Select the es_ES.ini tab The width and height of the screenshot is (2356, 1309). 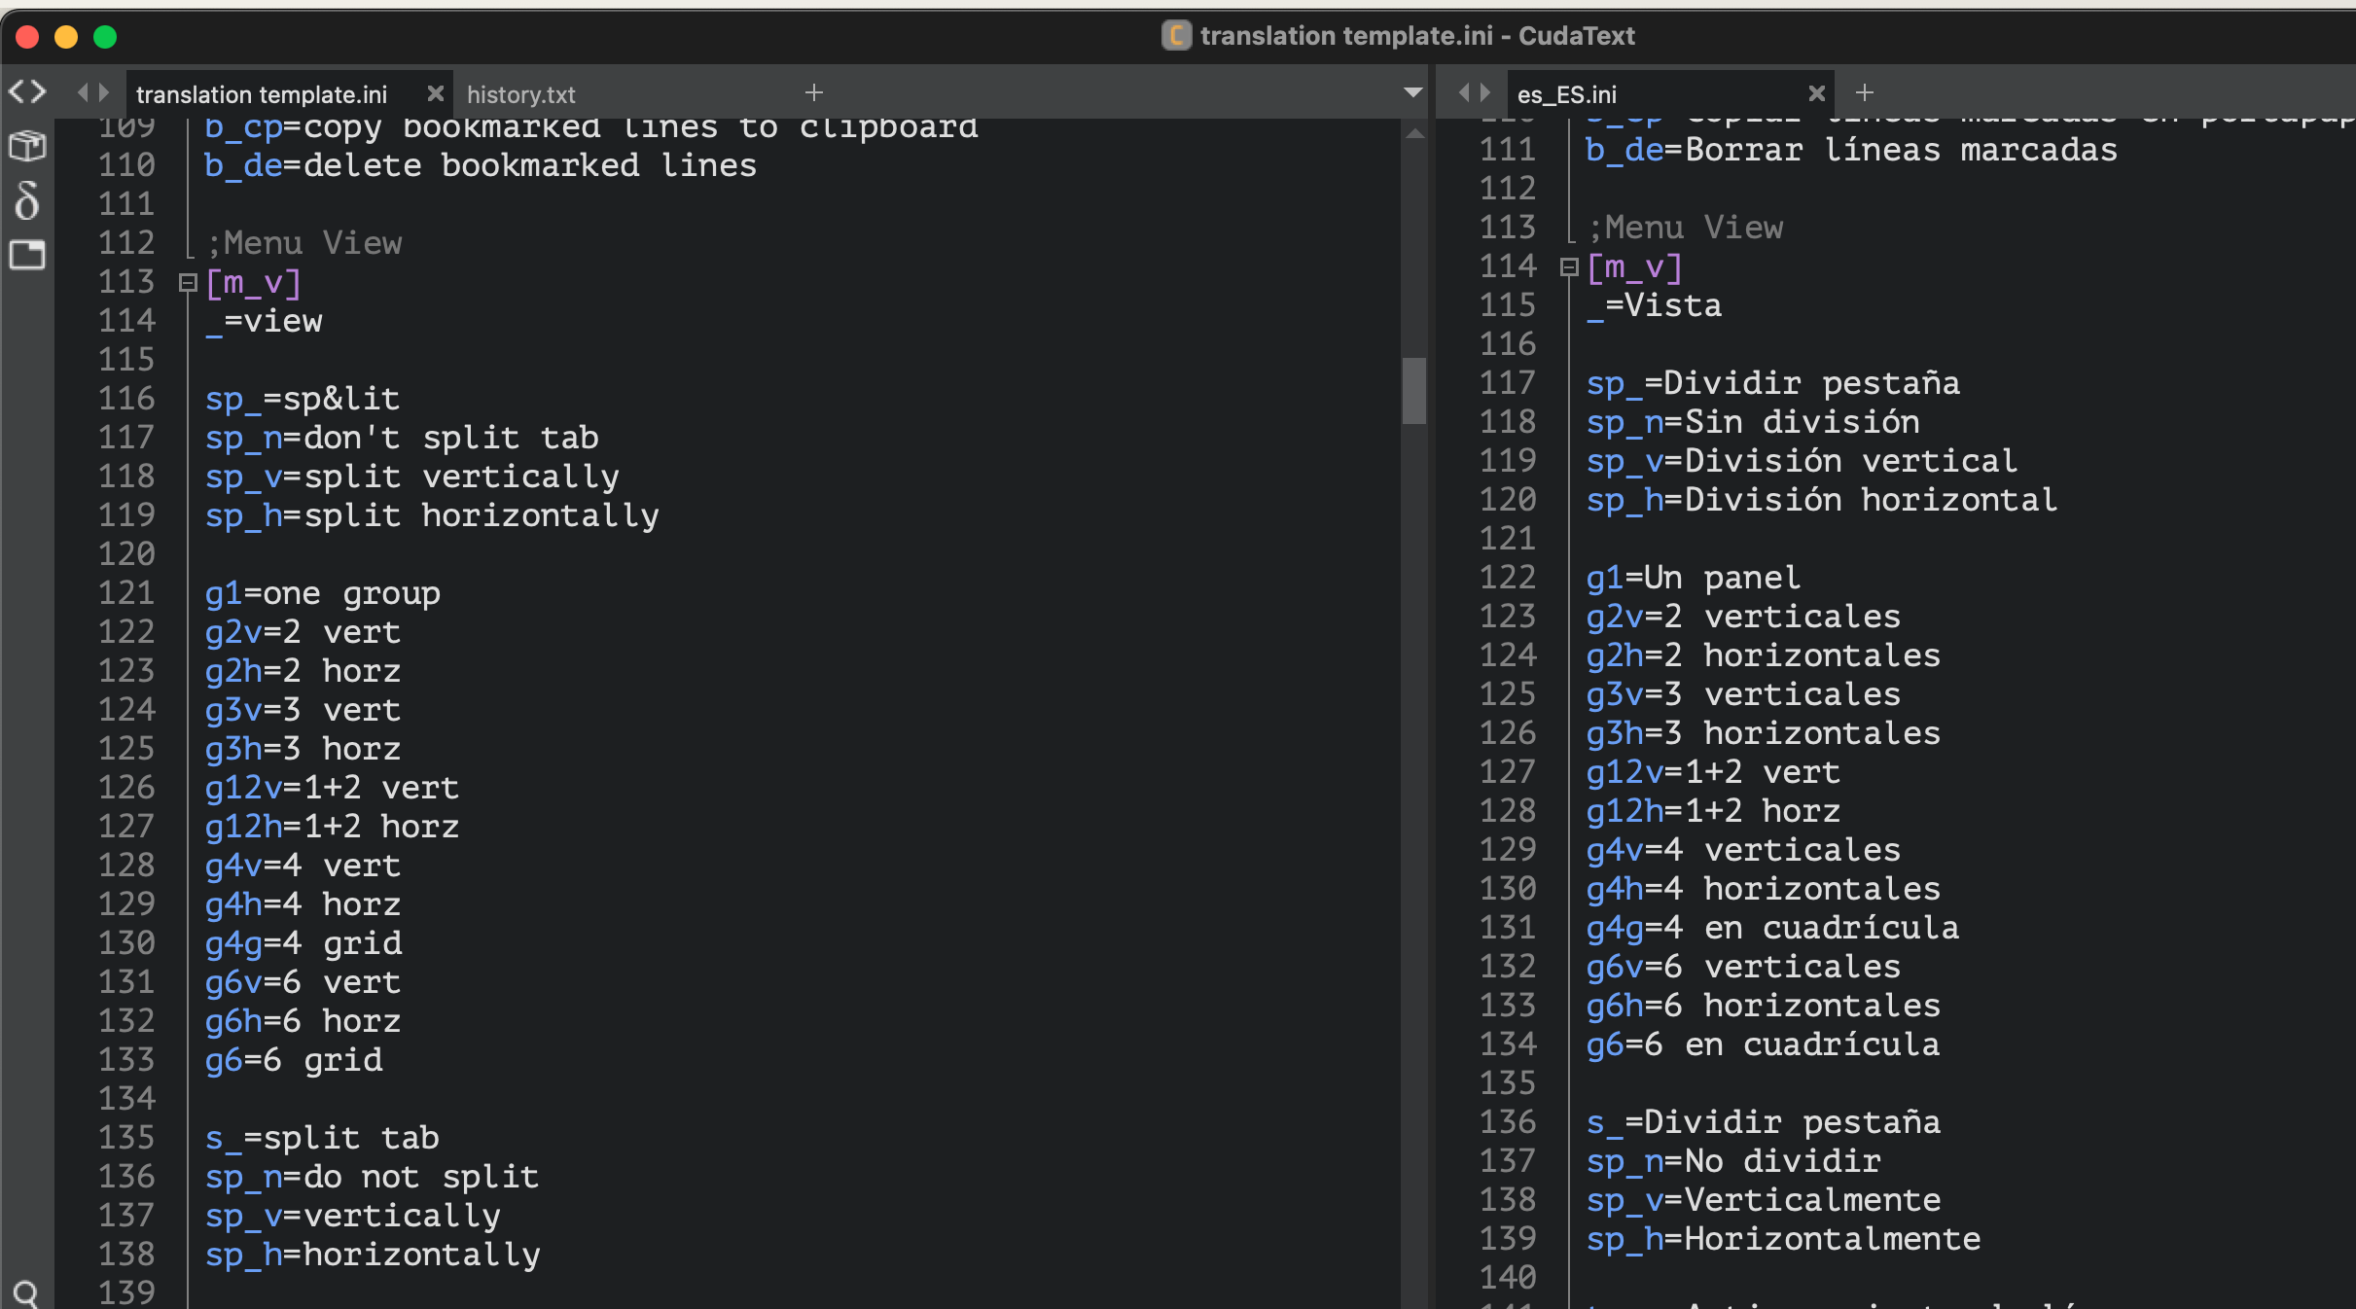pyautogui.click(x=1566, y=94)
